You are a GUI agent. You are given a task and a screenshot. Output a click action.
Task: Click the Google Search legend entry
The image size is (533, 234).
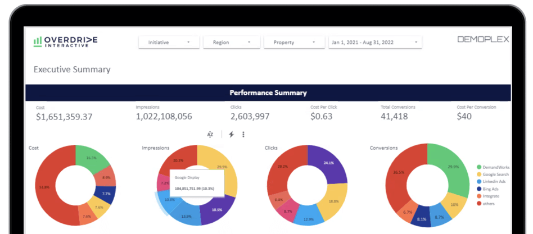pos(493,175)
